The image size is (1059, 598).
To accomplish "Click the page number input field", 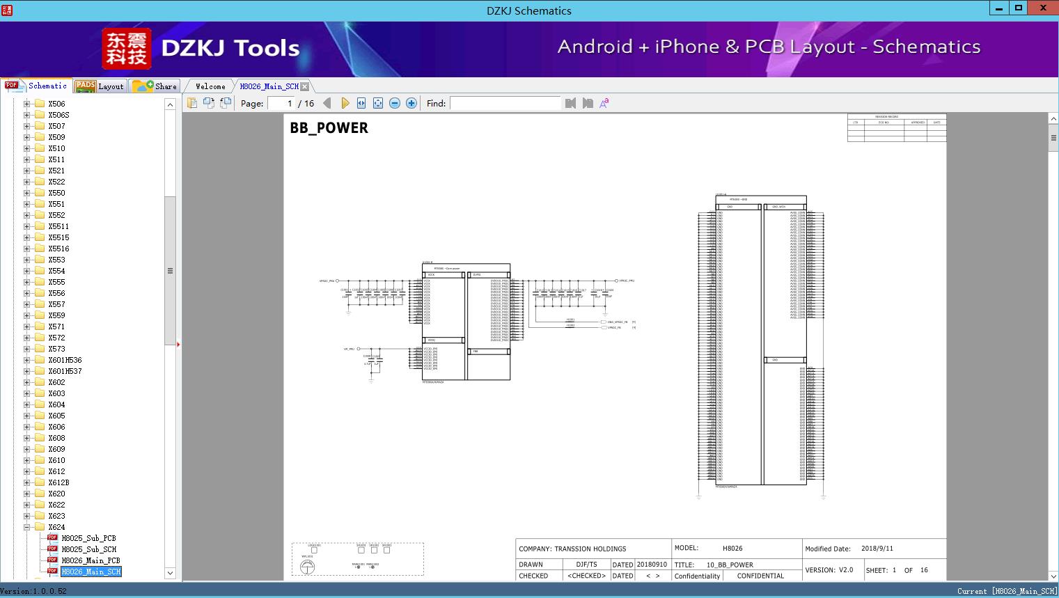I will coord(281,103).
